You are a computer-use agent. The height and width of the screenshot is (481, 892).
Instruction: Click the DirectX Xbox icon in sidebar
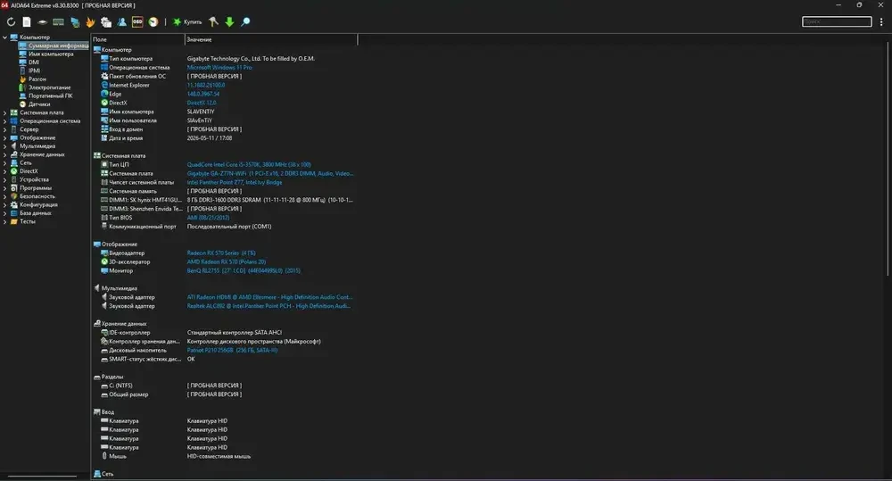coord(13,170)
